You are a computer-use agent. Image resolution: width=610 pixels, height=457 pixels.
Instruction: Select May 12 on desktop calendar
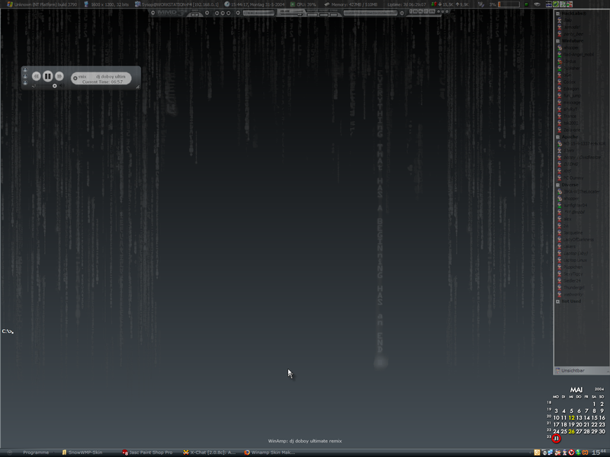[x=571, y=417]
